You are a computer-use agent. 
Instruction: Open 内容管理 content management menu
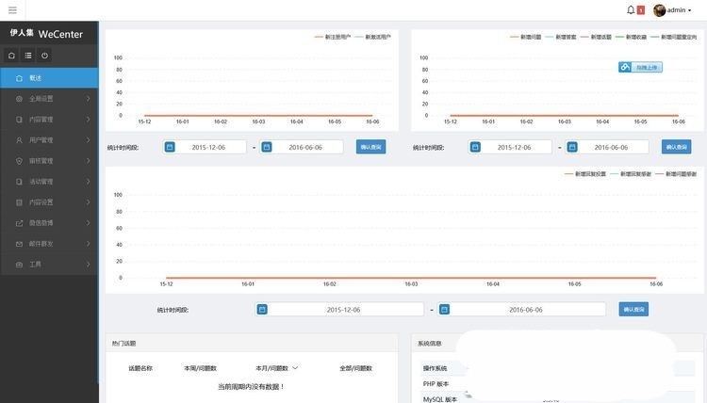click(49, 120)
